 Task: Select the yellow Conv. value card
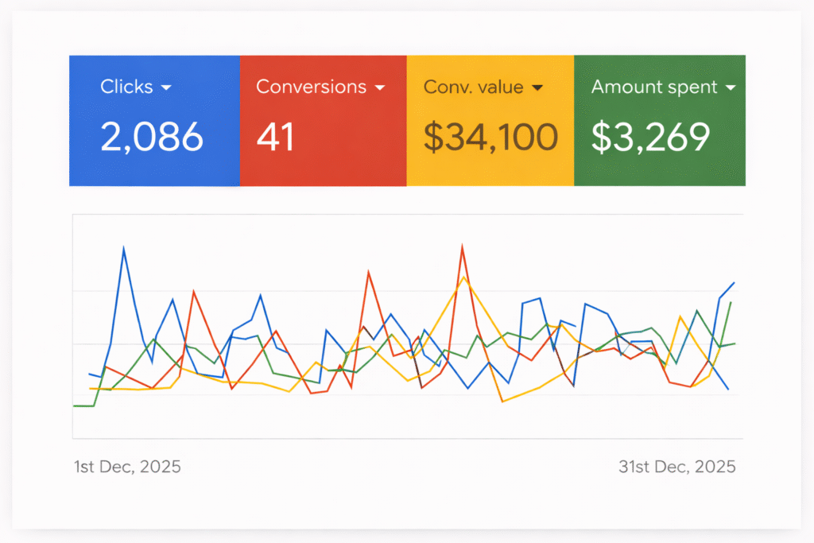[490, 119]
